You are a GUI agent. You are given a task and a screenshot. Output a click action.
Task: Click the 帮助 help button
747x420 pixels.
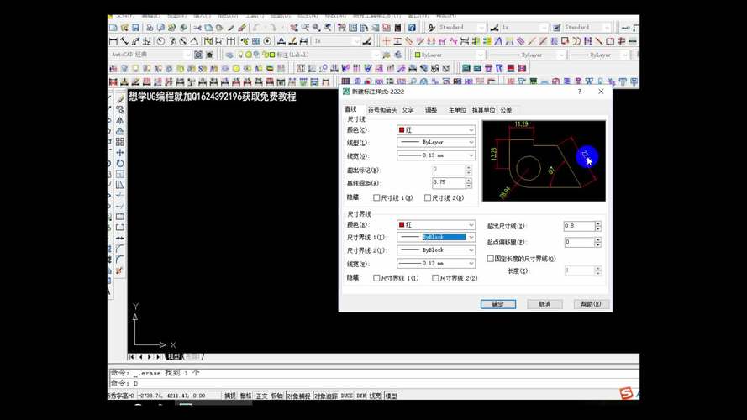591,304
